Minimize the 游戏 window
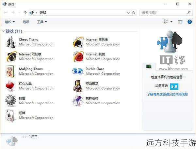Viewport: 196px width, 149px height. click(x=166, y=4)
